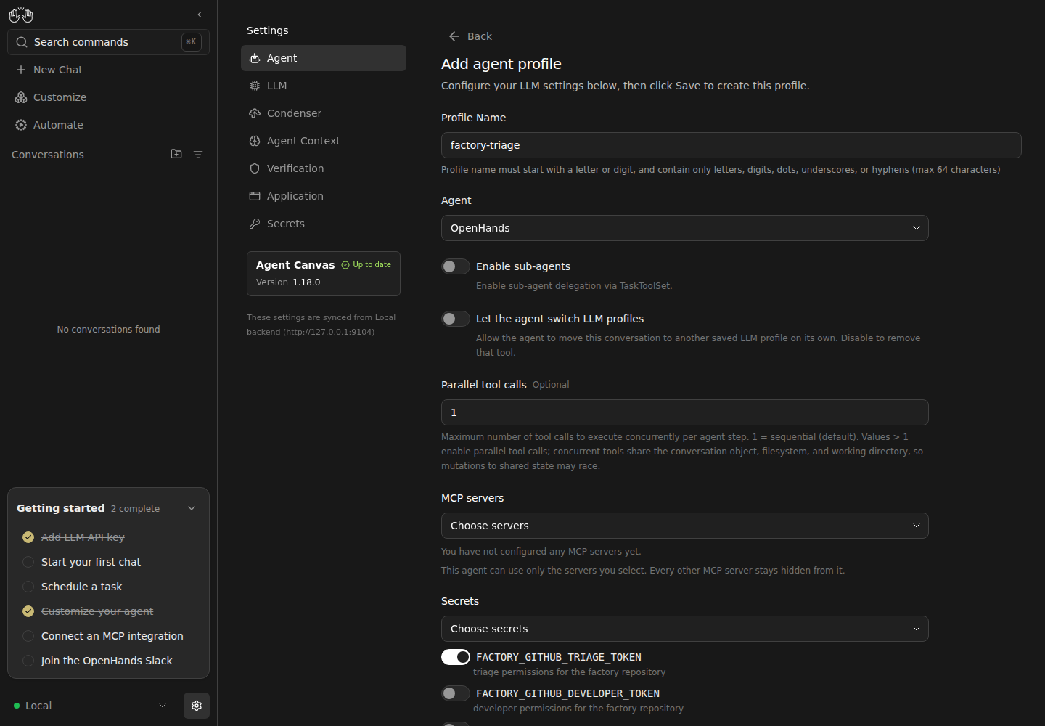Open the MCP servers Choose servers dropdown
The width and height of the screenshot is (1045, 726).
click(x=685, y=526)
